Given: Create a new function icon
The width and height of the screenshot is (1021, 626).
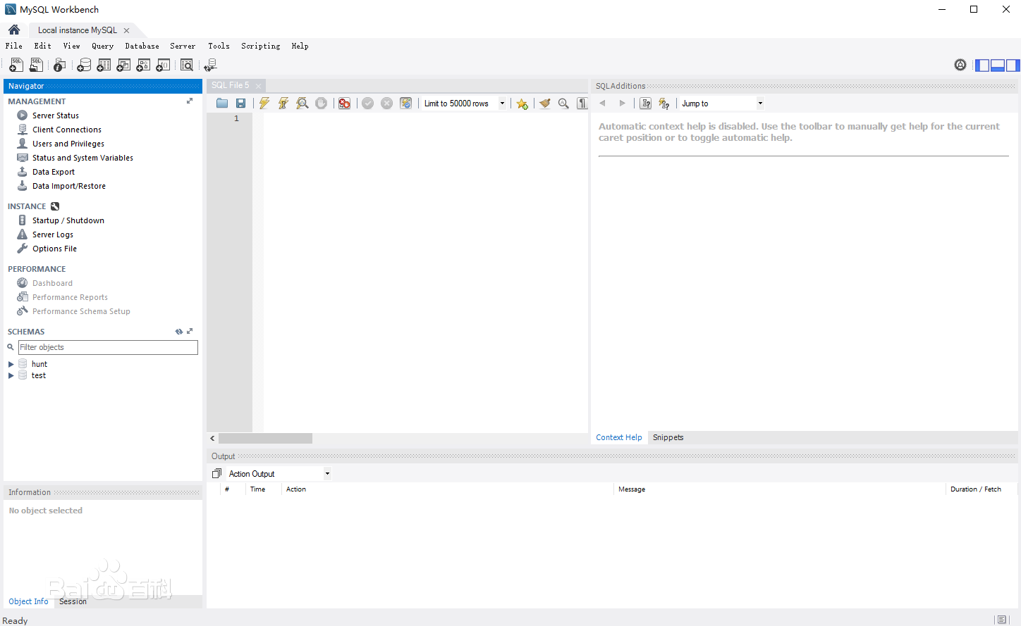Looking at the screenshot, I should pos(163,65).
